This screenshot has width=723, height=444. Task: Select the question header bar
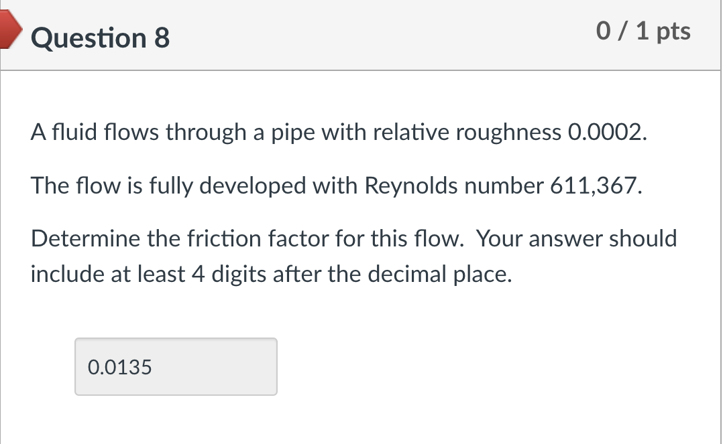pos(361,33)
